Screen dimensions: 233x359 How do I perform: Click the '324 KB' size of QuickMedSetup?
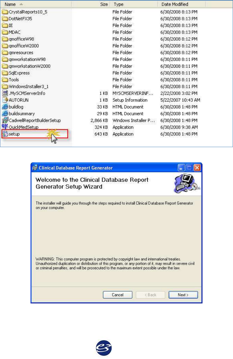[101, 127]
